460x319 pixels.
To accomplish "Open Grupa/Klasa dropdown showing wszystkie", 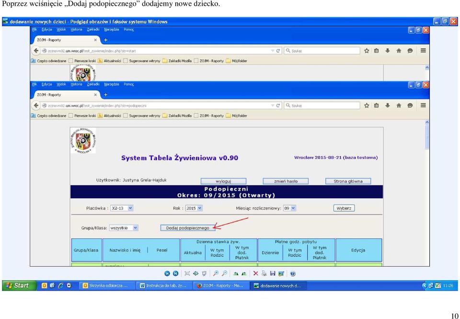I will pyautogui.click(x=124, y=228).
